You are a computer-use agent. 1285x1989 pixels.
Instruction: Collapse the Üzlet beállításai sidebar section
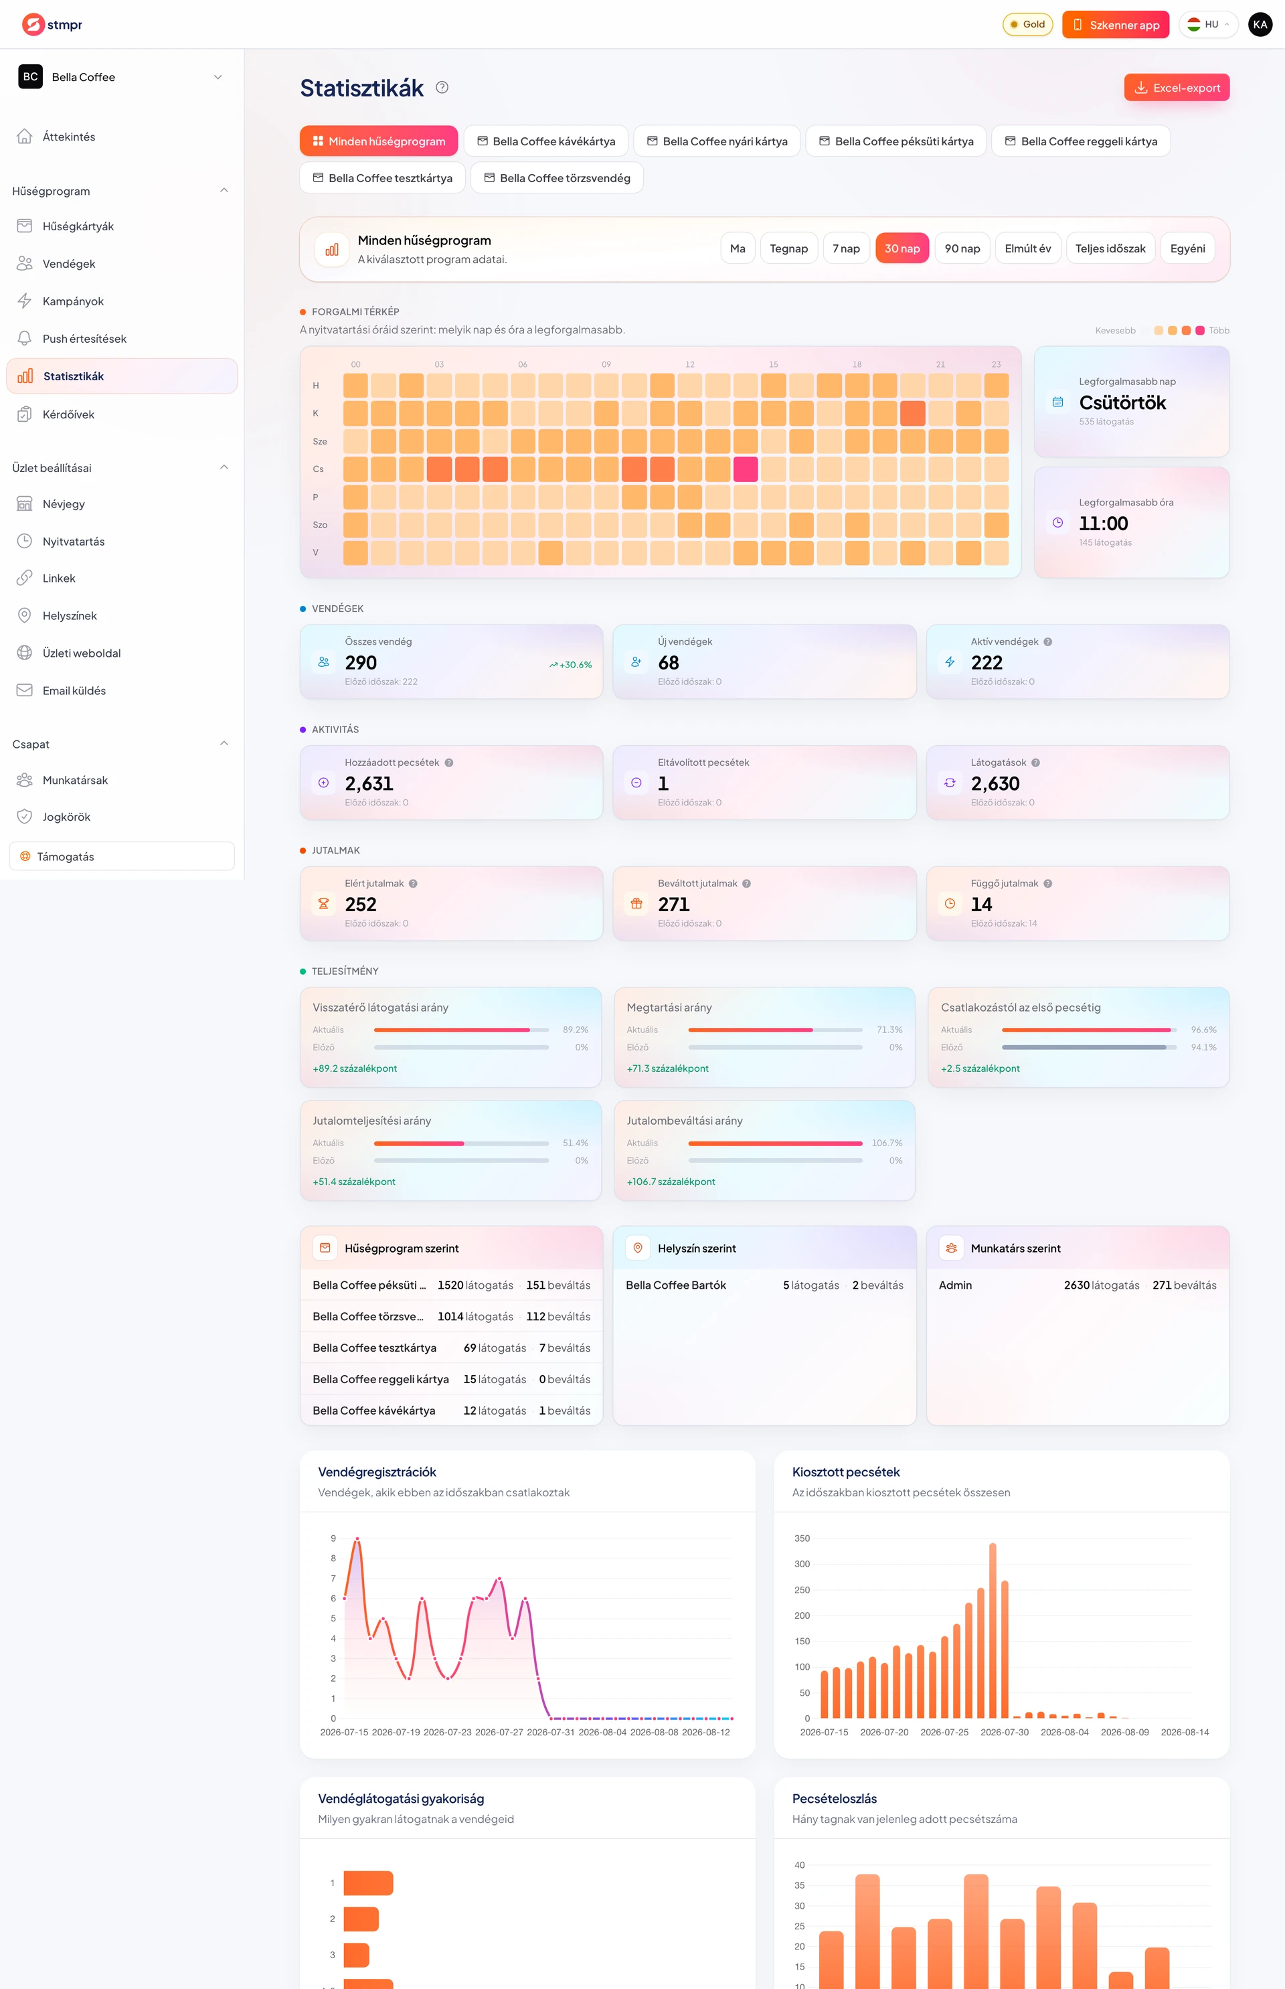[224, 467]
